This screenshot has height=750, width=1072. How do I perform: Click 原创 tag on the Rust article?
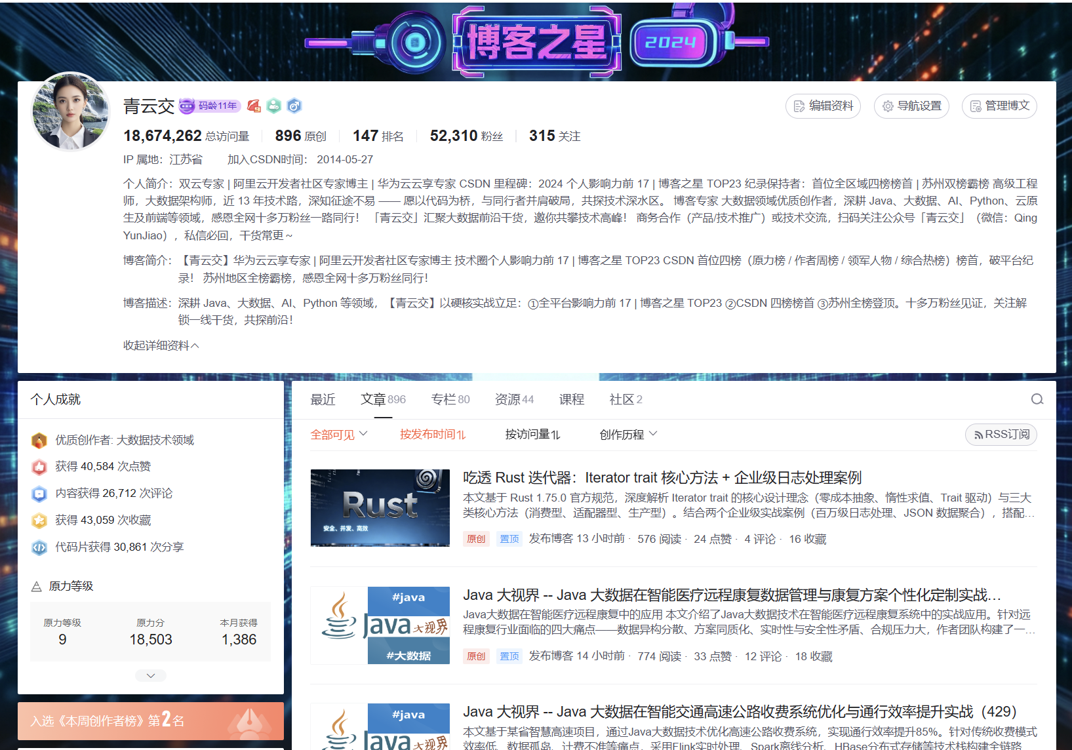[x=476, y=539]
